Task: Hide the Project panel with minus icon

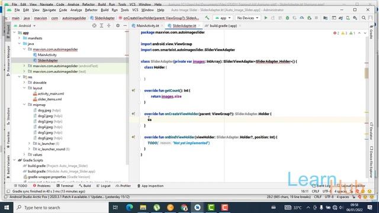Action: pos(125,25)
